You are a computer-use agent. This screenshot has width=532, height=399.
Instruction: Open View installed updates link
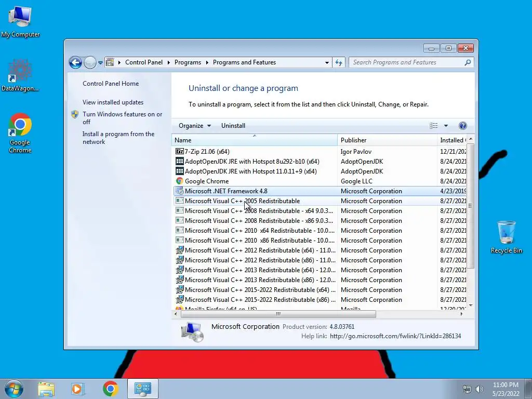point(113,102)
